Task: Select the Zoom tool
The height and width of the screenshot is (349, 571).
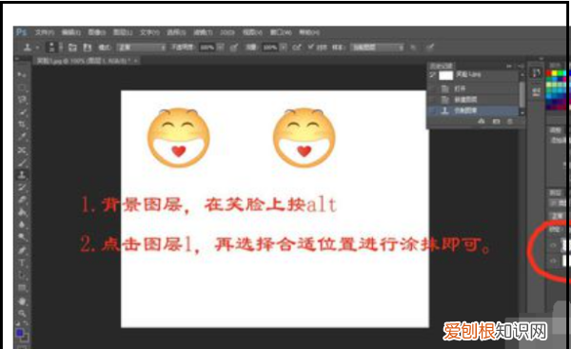Action: (x=22, y=313)
